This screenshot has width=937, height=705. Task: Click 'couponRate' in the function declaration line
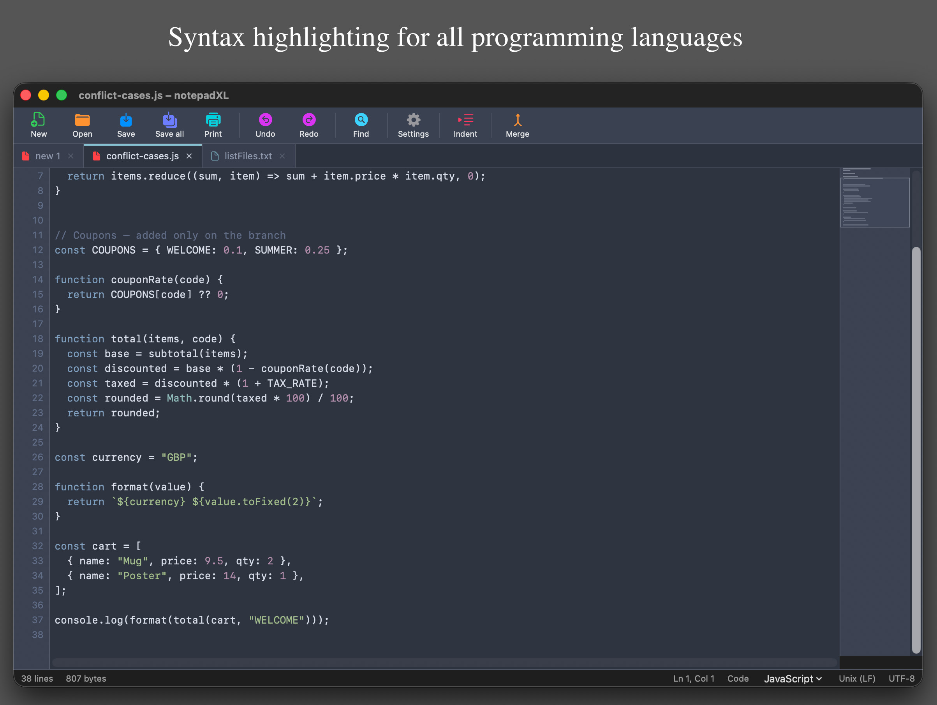coord(142,280)
